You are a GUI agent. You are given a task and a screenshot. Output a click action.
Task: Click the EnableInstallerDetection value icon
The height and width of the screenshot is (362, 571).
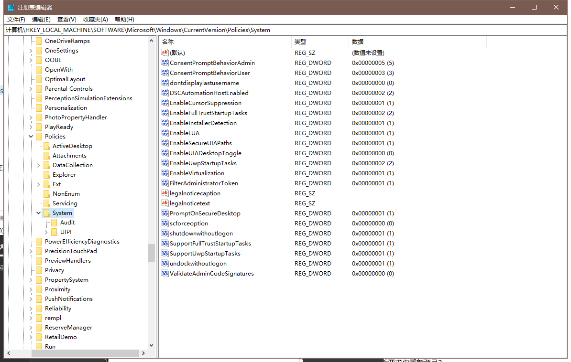(x=165, y=123)
